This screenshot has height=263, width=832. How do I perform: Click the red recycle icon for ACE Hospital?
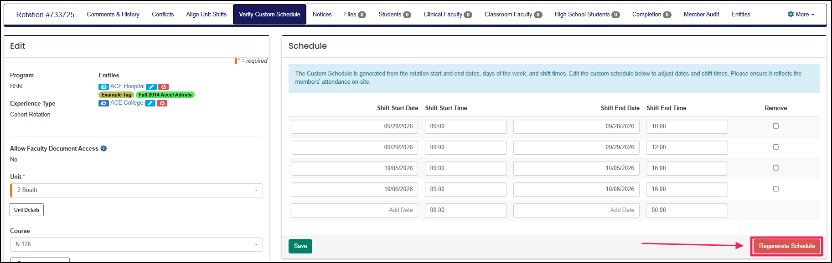tap(164, 87)
